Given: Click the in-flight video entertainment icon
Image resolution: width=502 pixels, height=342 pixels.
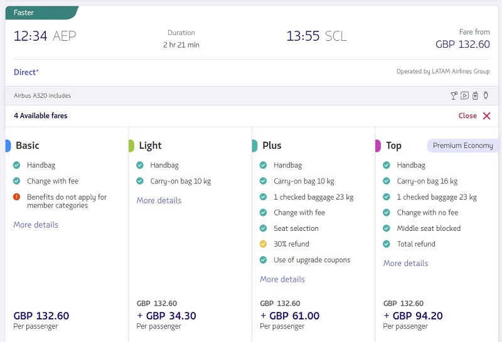Looking at the screenshot, I should pos(464,95).
